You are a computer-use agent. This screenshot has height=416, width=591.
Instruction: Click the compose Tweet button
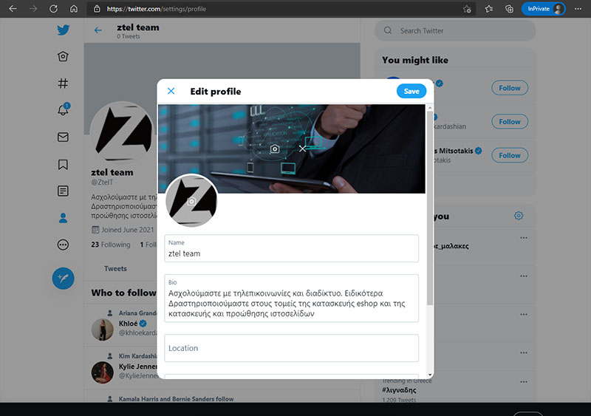pos(64,278)
